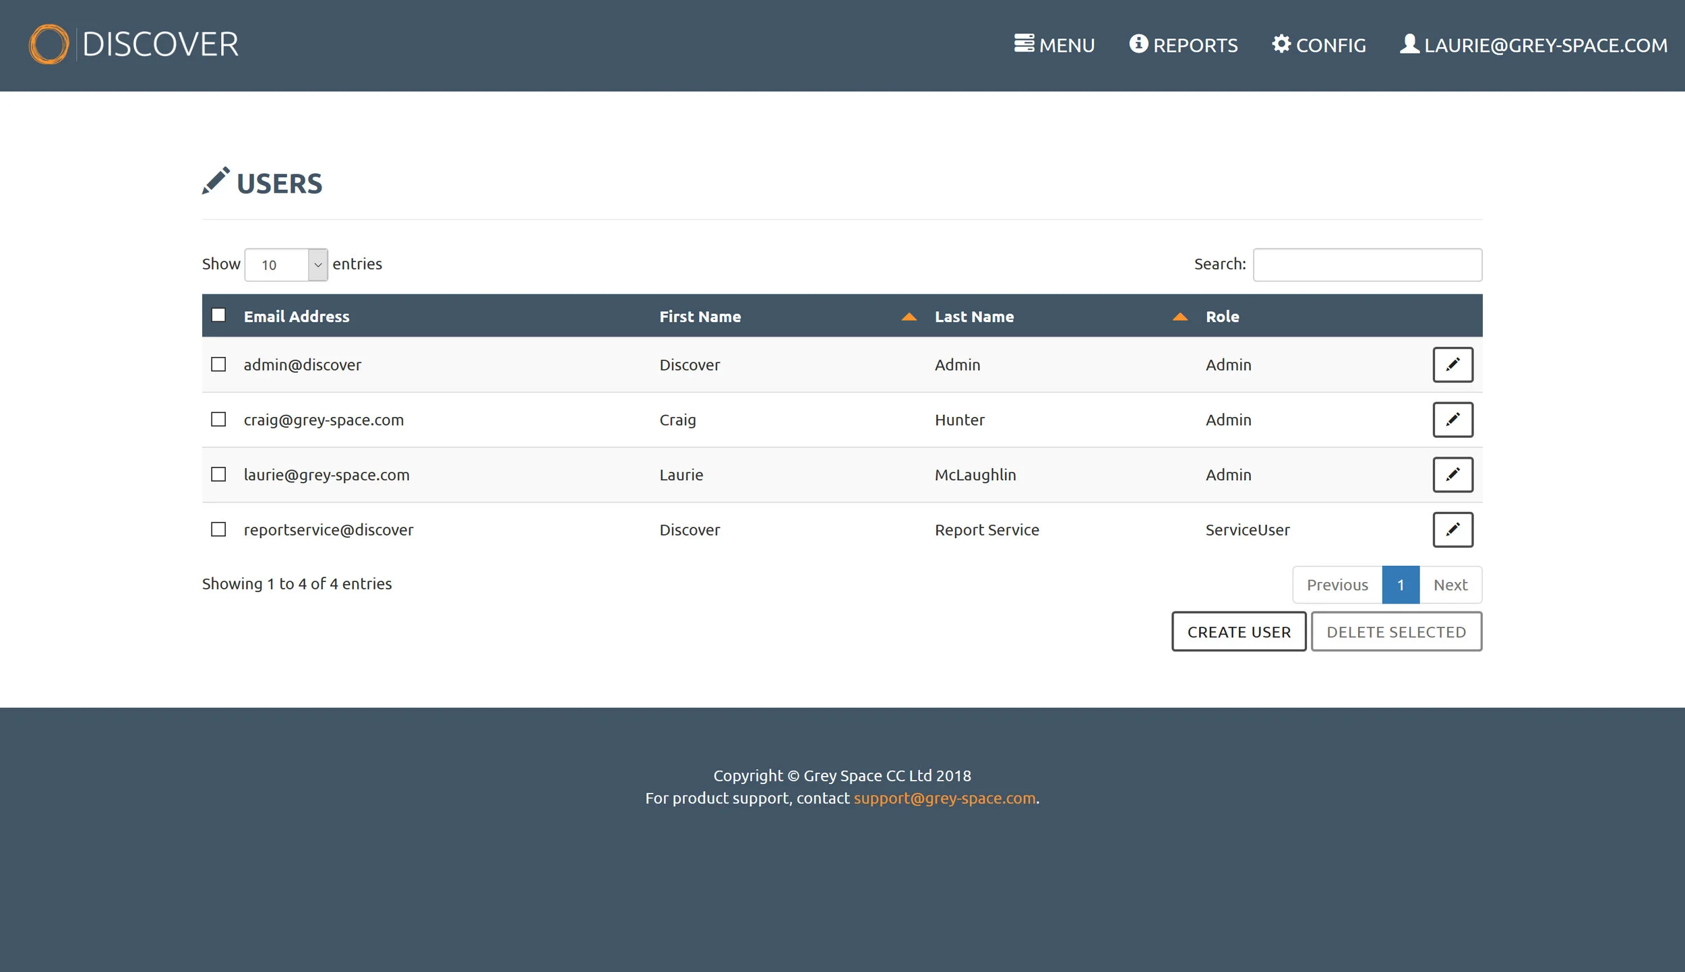Click the Last Name column header text
This screenshot has width=1685, height=972.
point(974,317)
